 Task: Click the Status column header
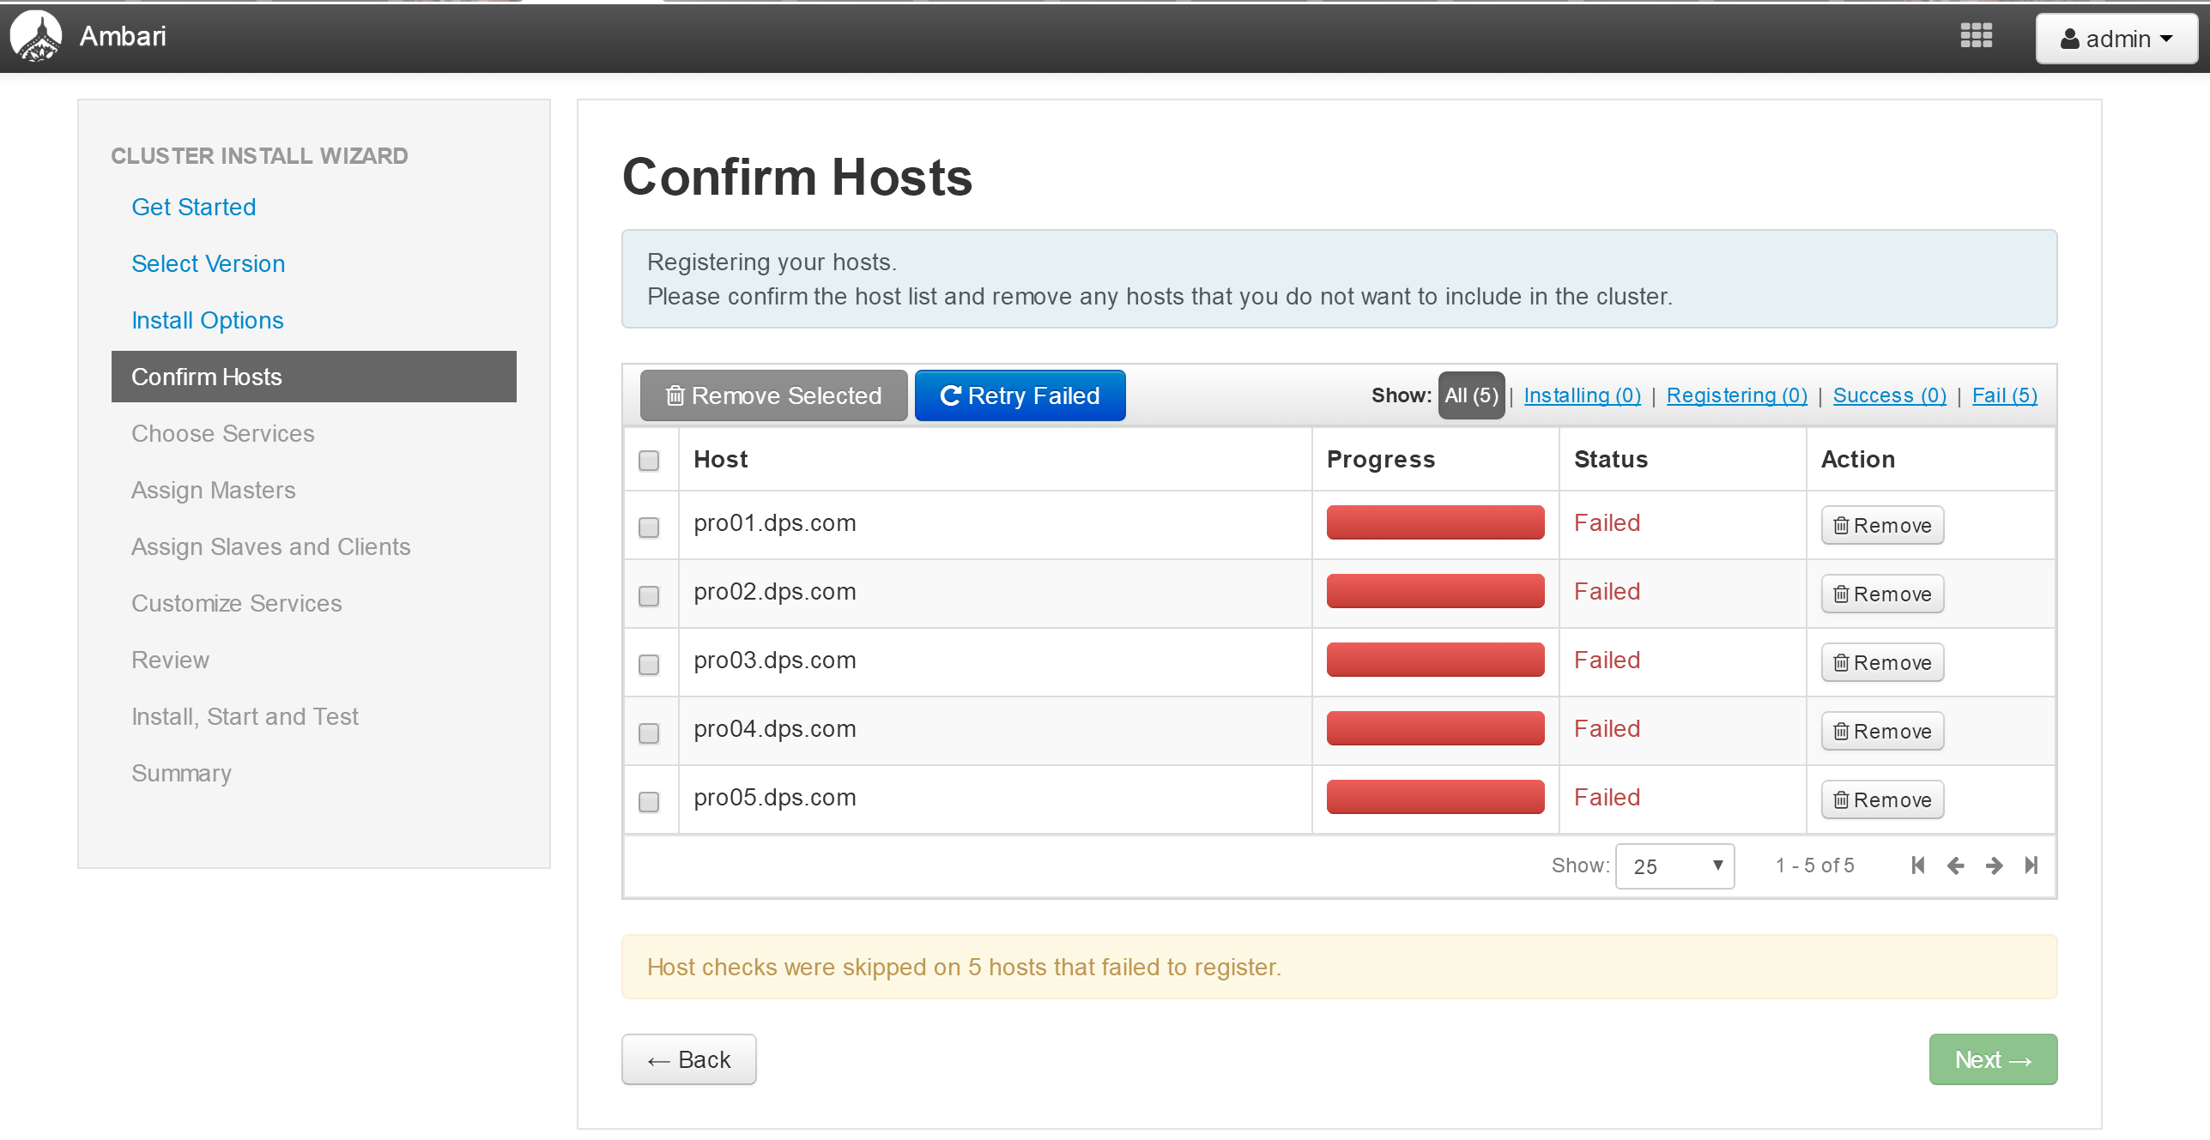1611,459
